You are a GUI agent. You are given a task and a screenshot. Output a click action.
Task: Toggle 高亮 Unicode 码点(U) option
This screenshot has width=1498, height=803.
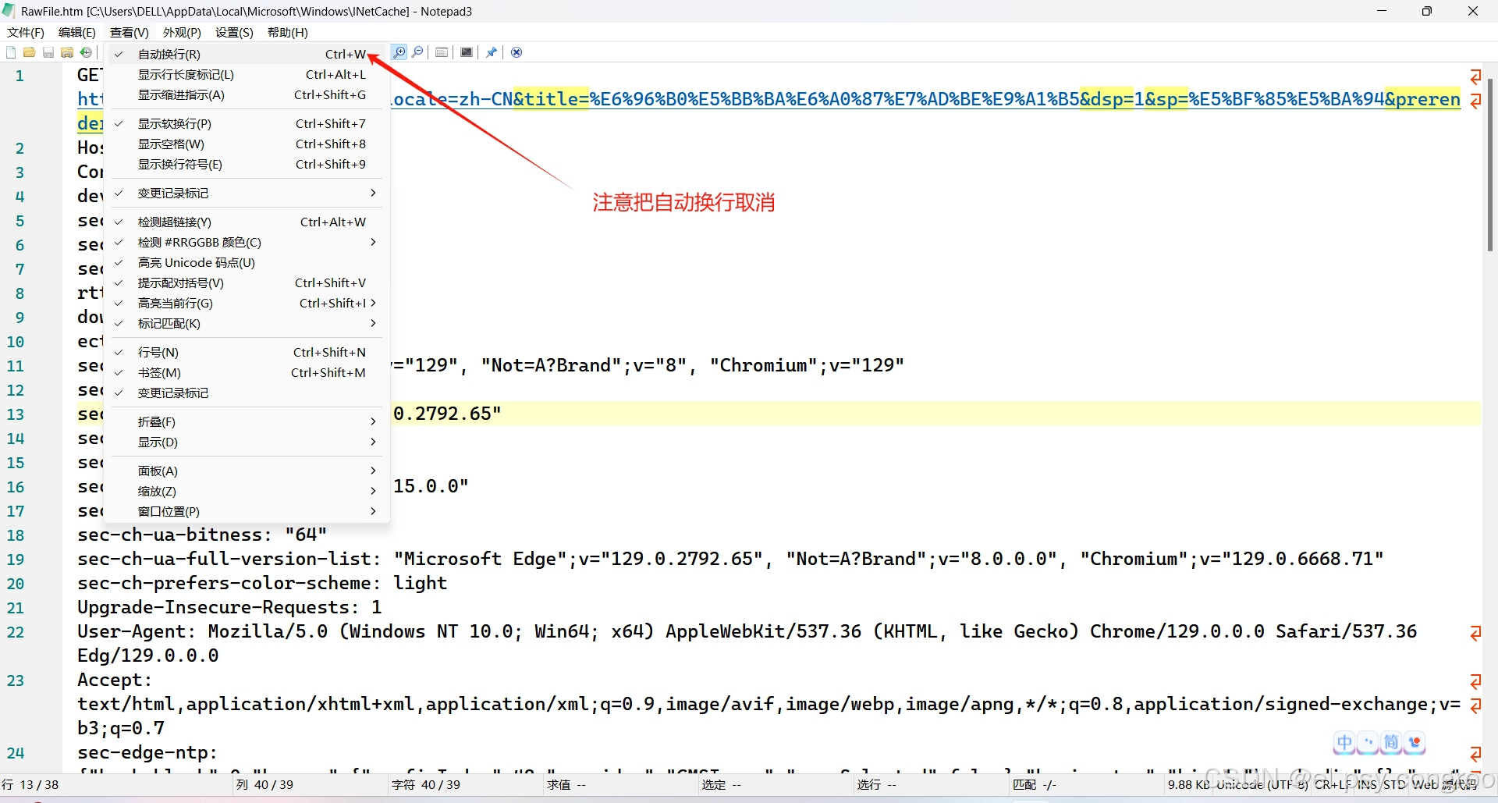tap(247, 262)
